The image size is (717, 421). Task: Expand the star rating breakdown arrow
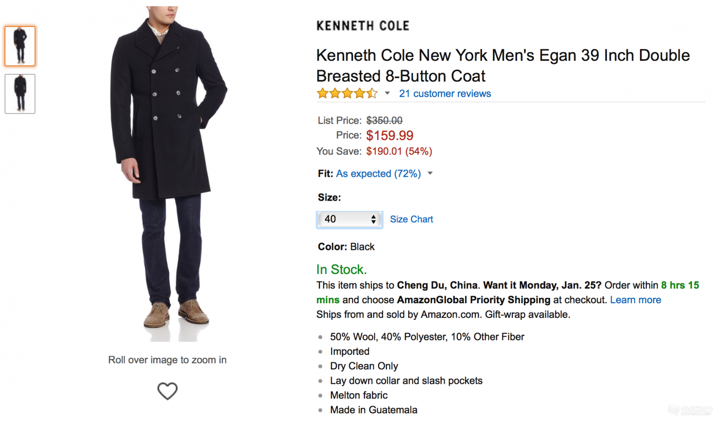pos(388,94)
